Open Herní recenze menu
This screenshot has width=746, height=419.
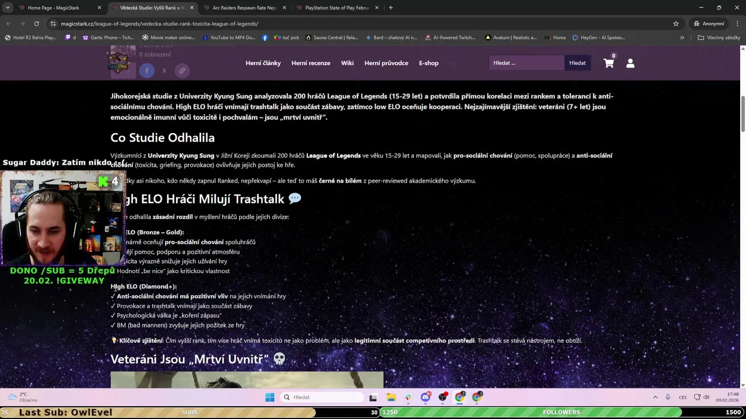tap(311, 63)
